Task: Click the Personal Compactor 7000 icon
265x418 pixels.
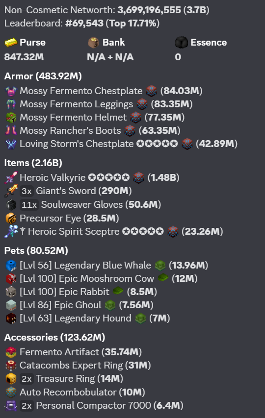Action: 11,406
